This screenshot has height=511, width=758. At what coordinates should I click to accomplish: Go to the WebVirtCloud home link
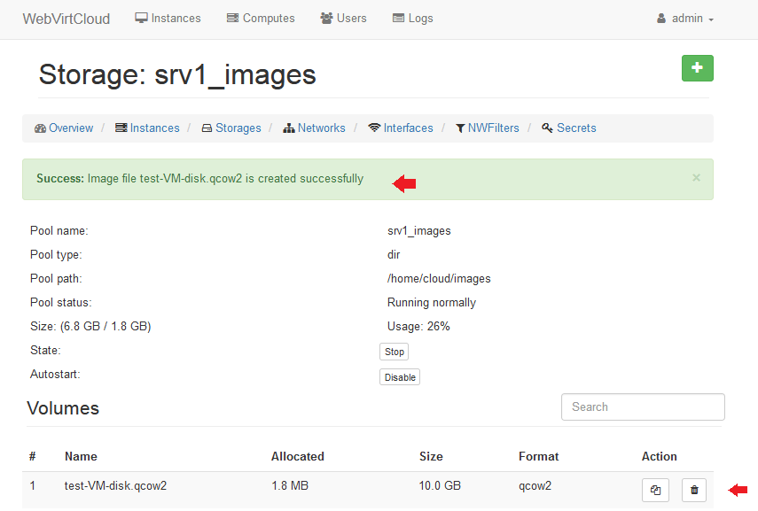(x=66, y=19)
